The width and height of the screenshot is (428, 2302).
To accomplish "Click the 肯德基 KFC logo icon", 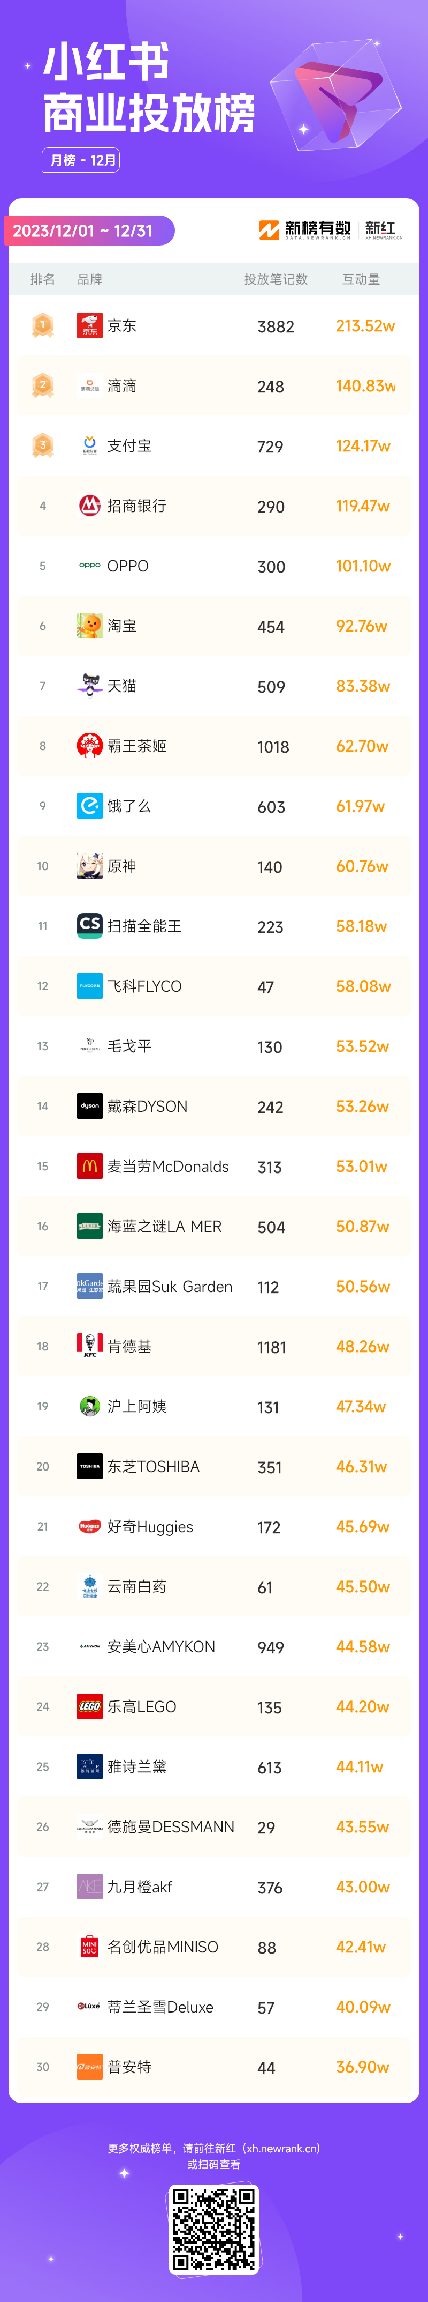I will pyautogui.click(x=90, y=1346).
